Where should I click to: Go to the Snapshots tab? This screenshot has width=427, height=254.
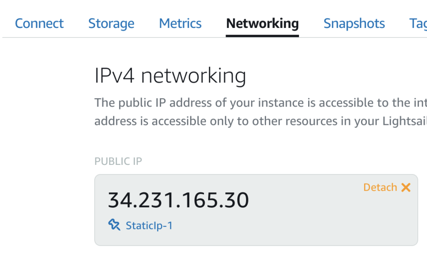[x=354, y=24]
